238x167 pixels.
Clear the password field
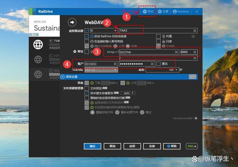(x=152, y=64)
